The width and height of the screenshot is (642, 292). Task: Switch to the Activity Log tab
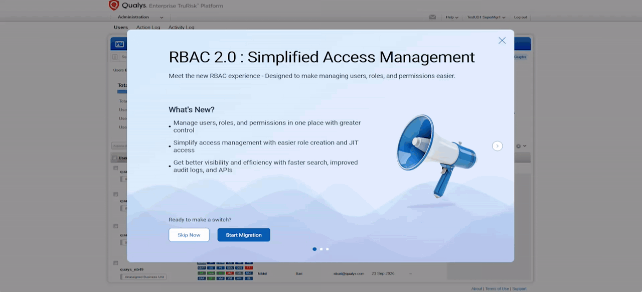point(182,27)
